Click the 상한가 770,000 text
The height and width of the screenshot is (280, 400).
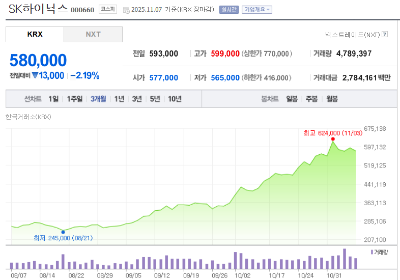[x=267, y=53]
